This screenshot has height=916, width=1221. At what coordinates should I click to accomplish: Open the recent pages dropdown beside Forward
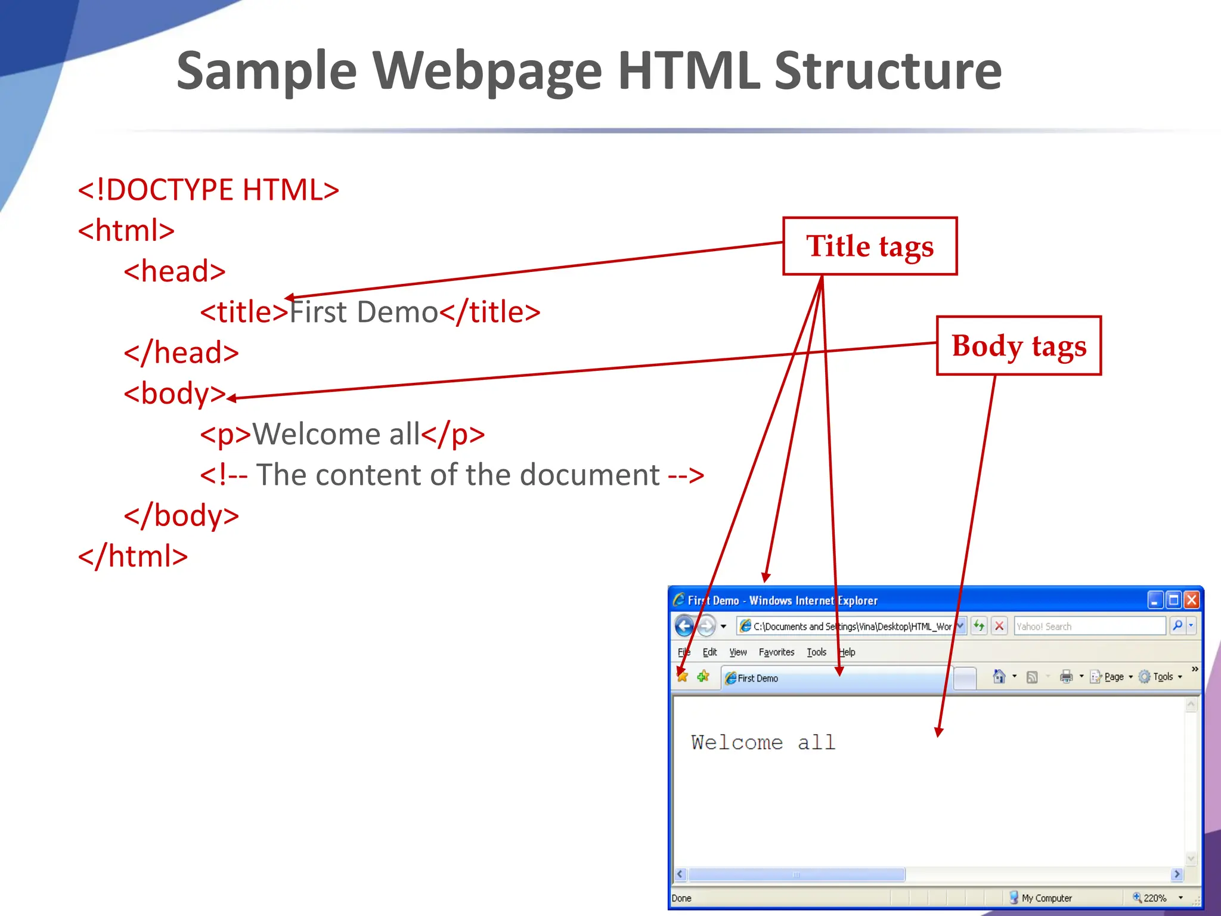click(x=723, y=627)
